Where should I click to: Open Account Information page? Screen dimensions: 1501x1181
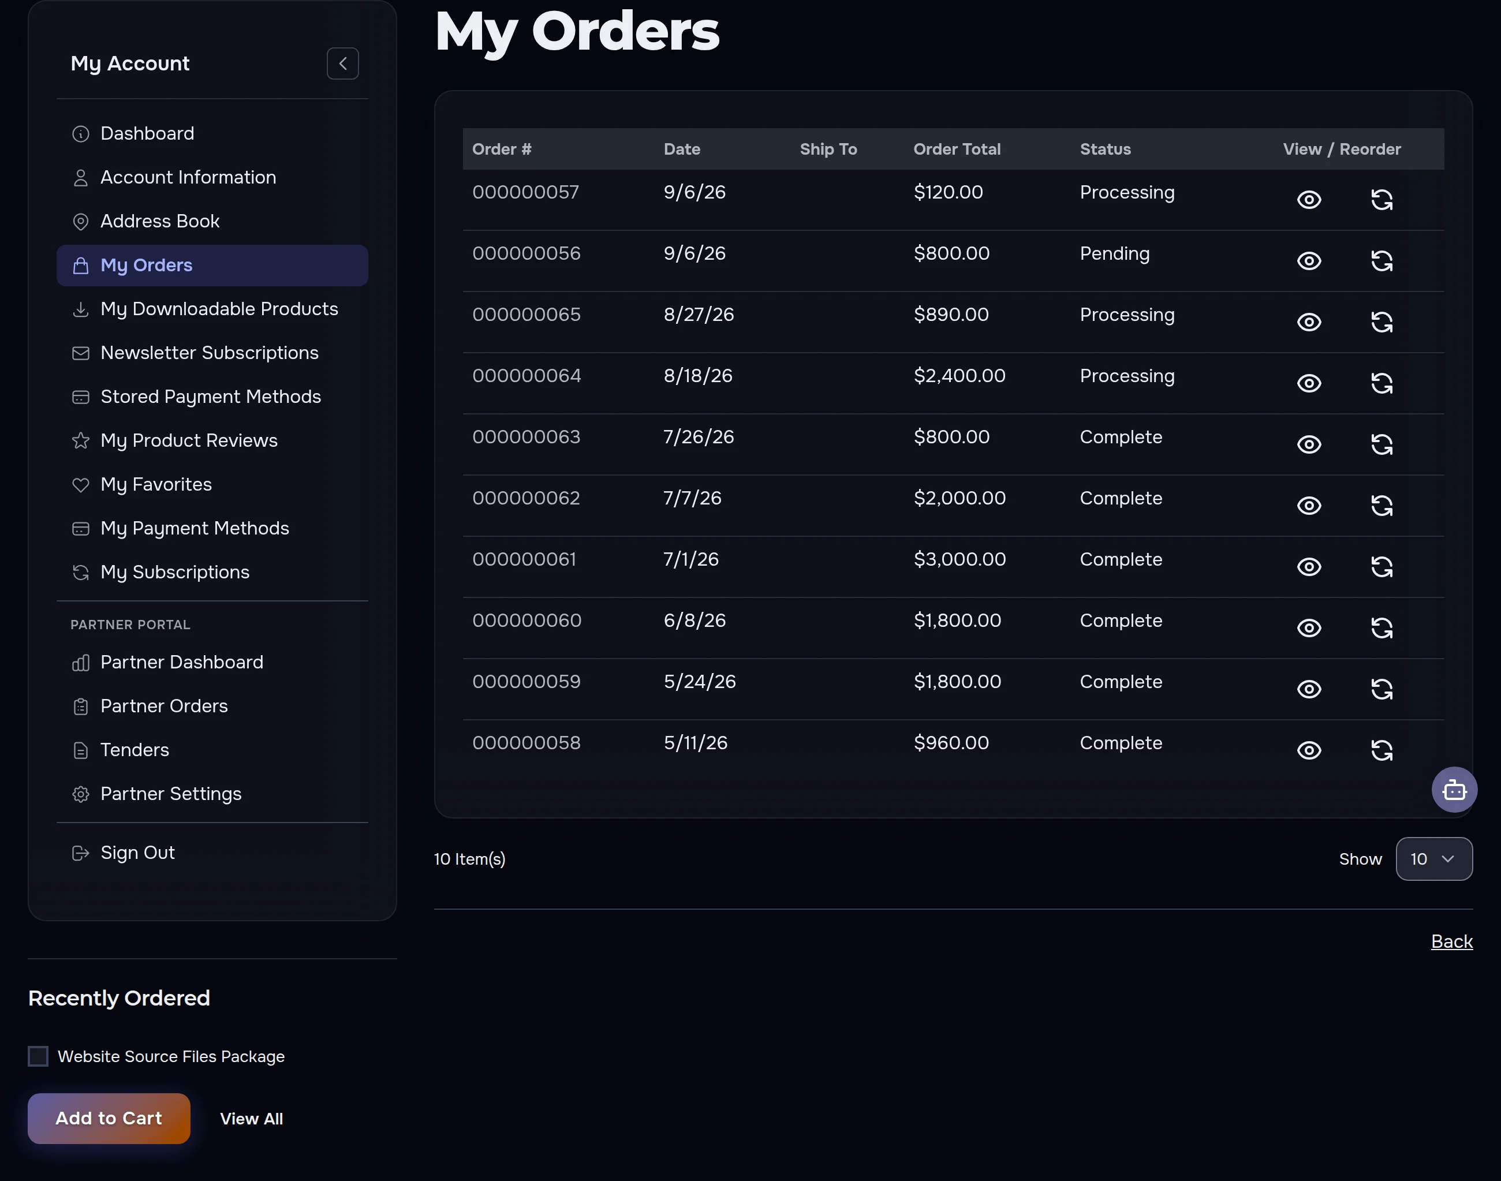[211, 178]
